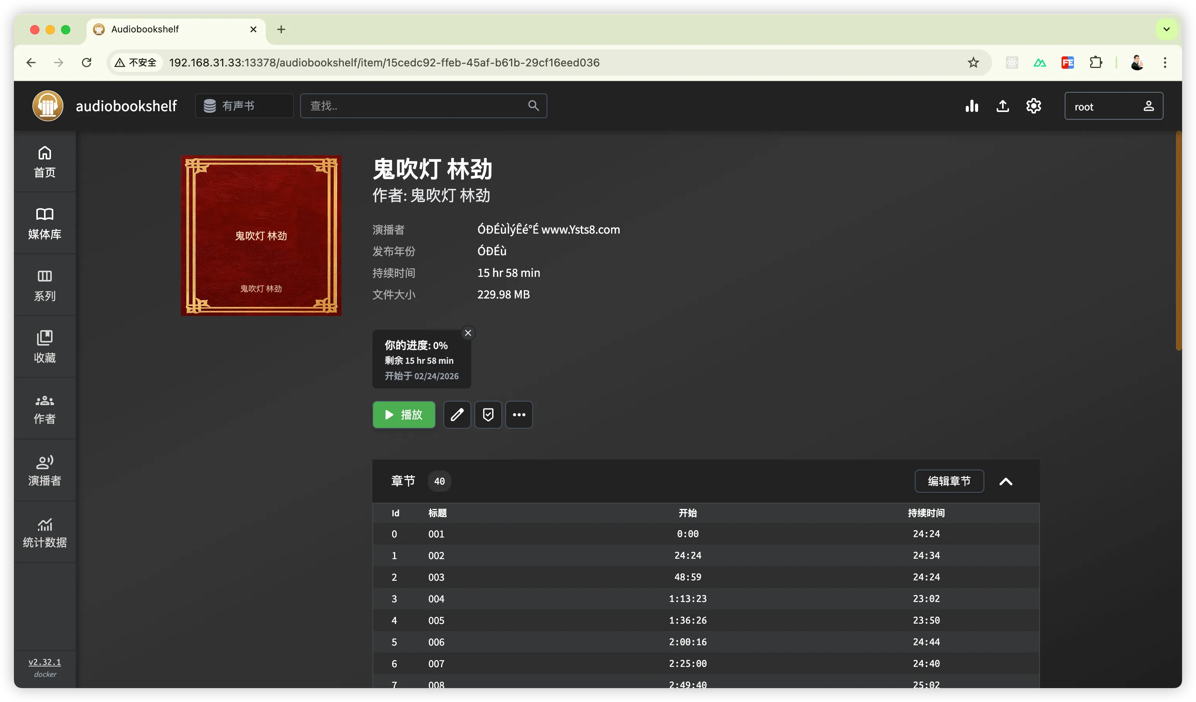Close the Audiobookshelf browser tab
This screenshot has width=1196, height=702.
(253, 29)
